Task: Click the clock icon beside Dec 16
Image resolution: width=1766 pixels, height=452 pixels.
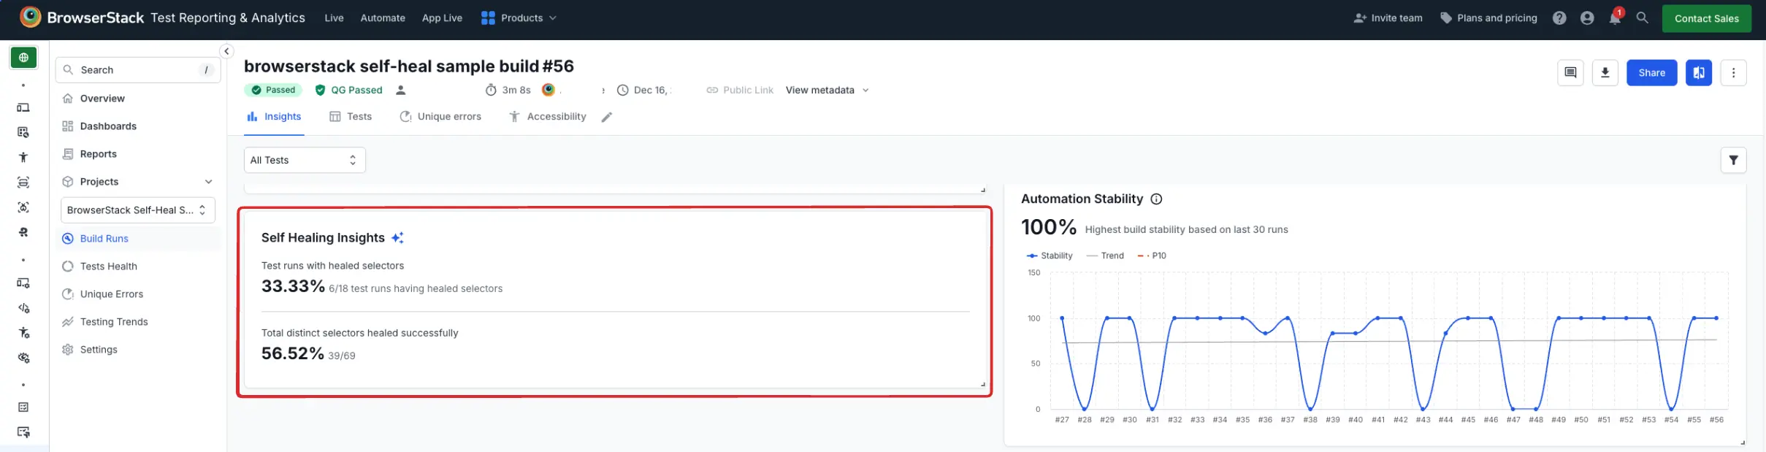Action: [x=623, y=90]
